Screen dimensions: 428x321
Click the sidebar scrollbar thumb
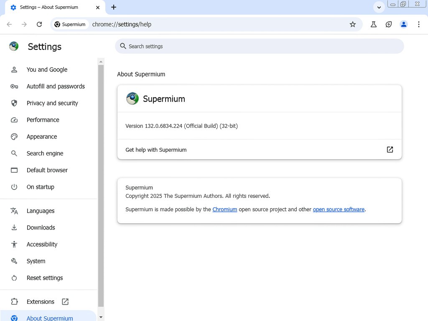tap(101, 186)
